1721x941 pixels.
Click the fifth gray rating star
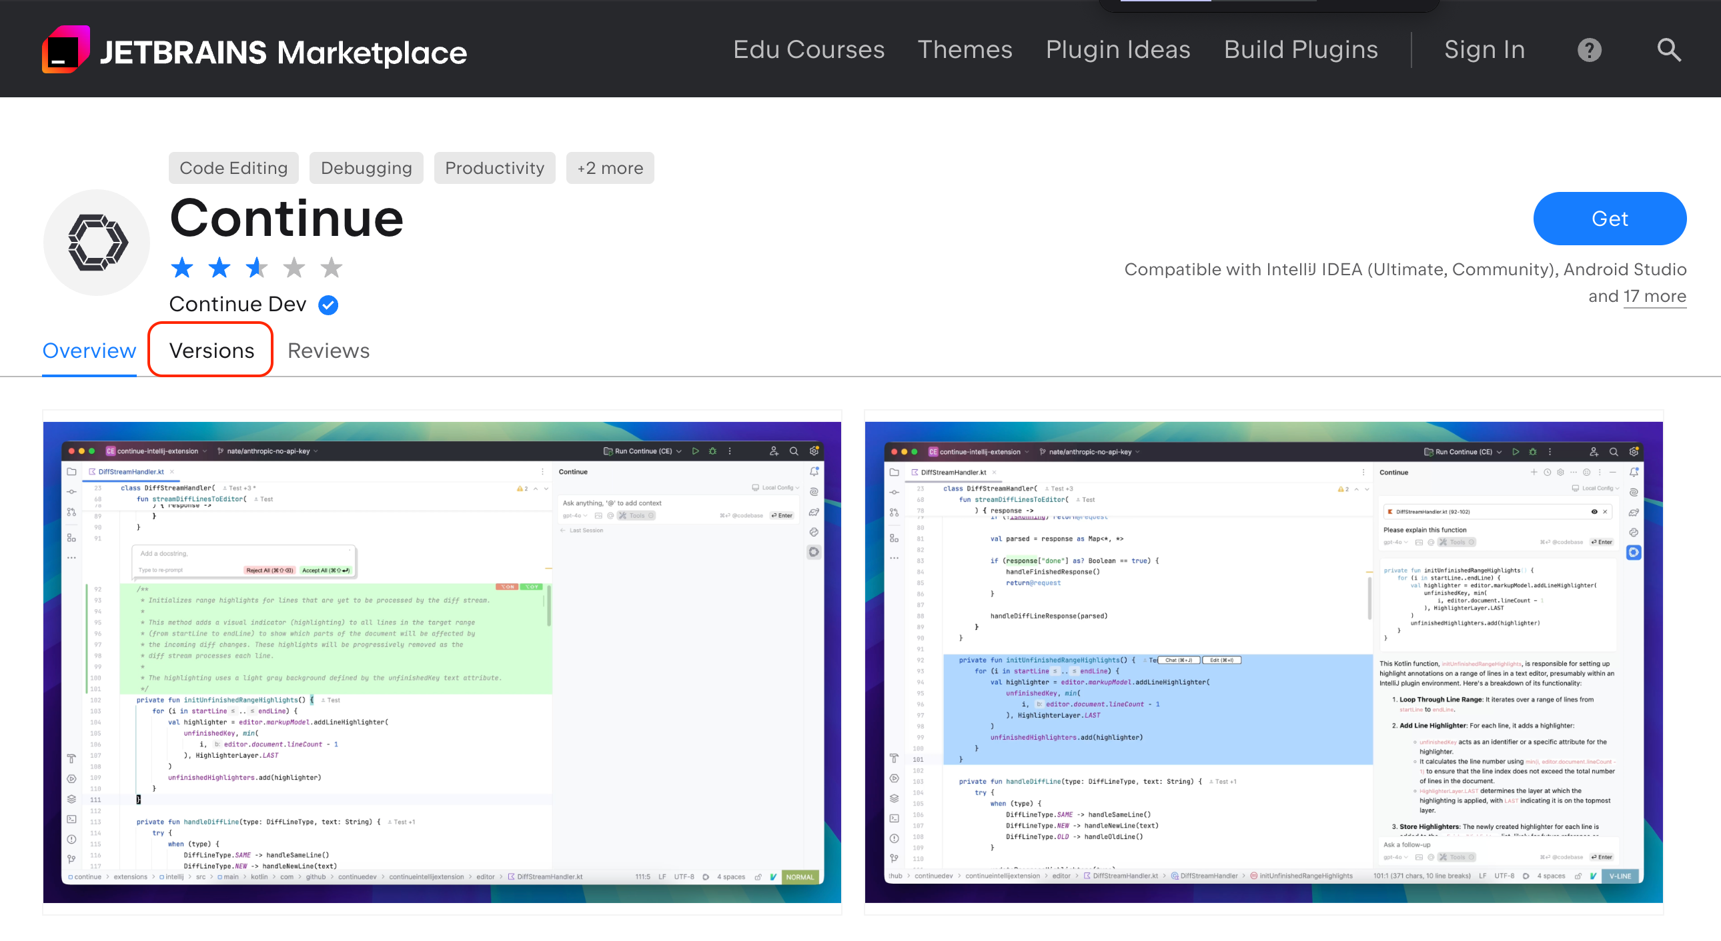click(x=332, y=269)
